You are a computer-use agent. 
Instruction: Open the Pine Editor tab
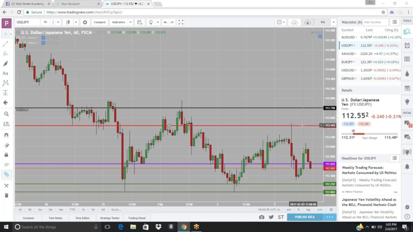click(82, 218)
